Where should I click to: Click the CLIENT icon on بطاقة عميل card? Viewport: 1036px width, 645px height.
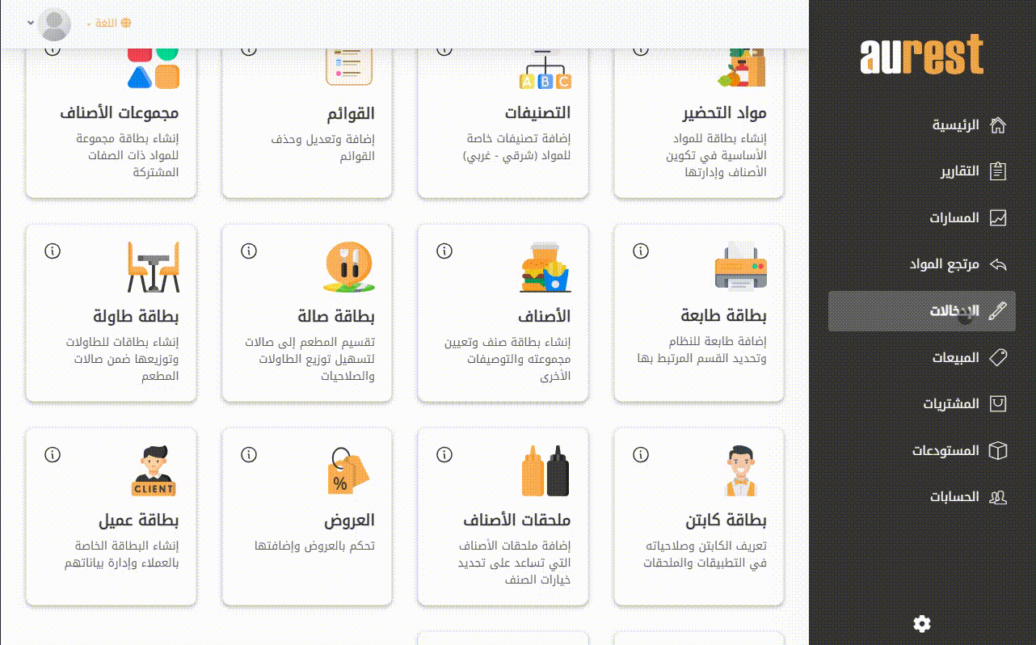pyautogui.click(x=154, y=470)
